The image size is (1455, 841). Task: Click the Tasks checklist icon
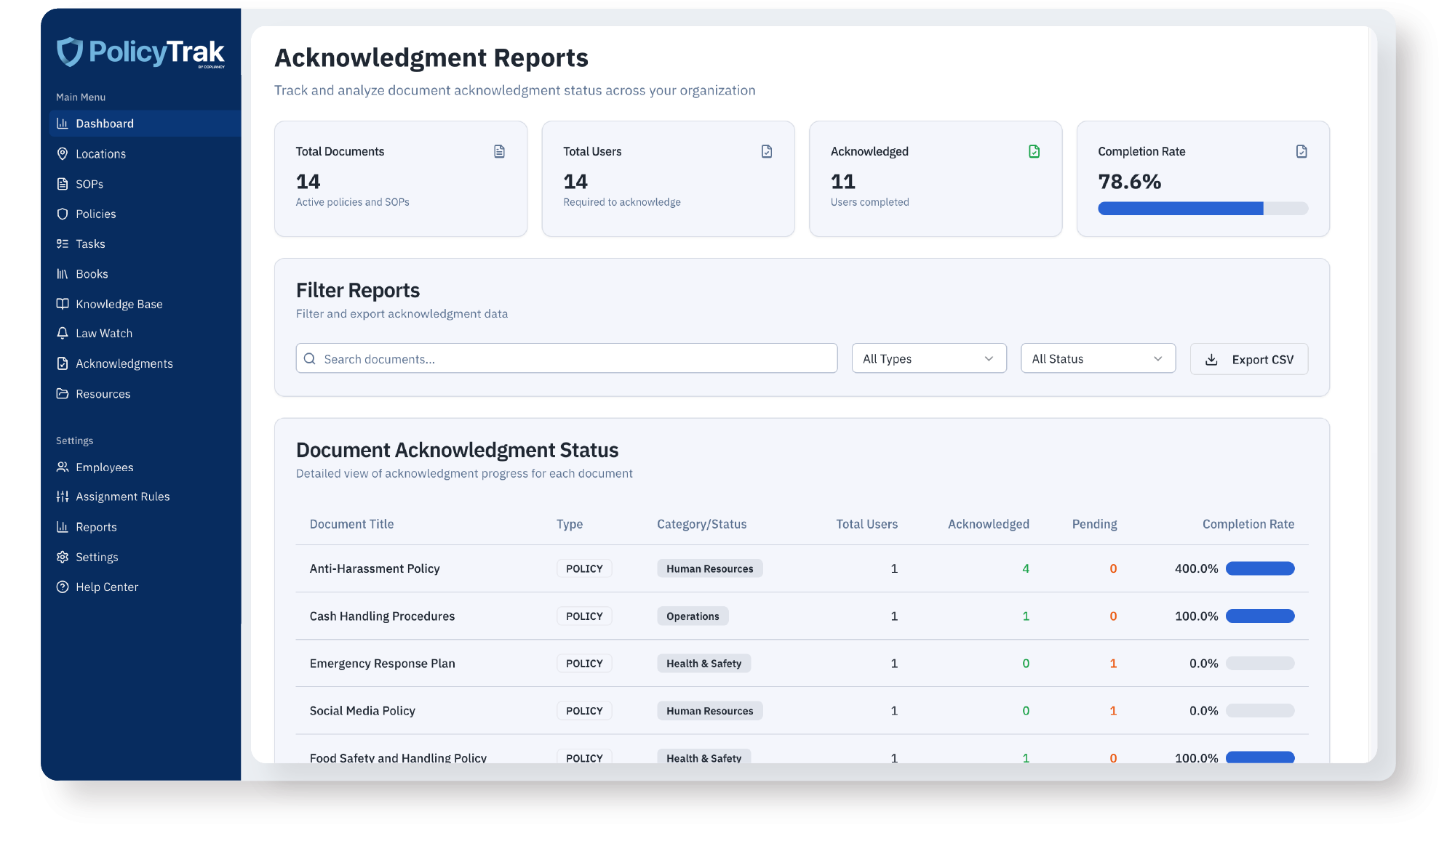63,244
